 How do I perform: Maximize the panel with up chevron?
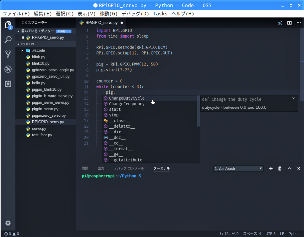[x=289, y=169]
